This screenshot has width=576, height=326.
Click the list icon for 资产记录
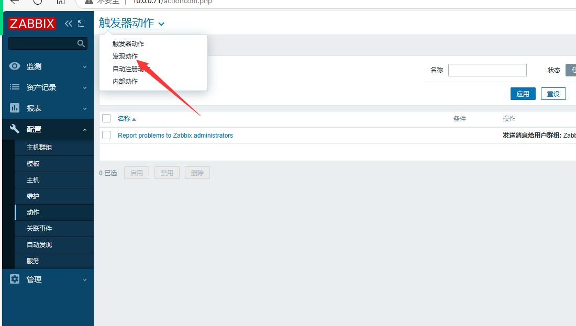coord(15,87)
